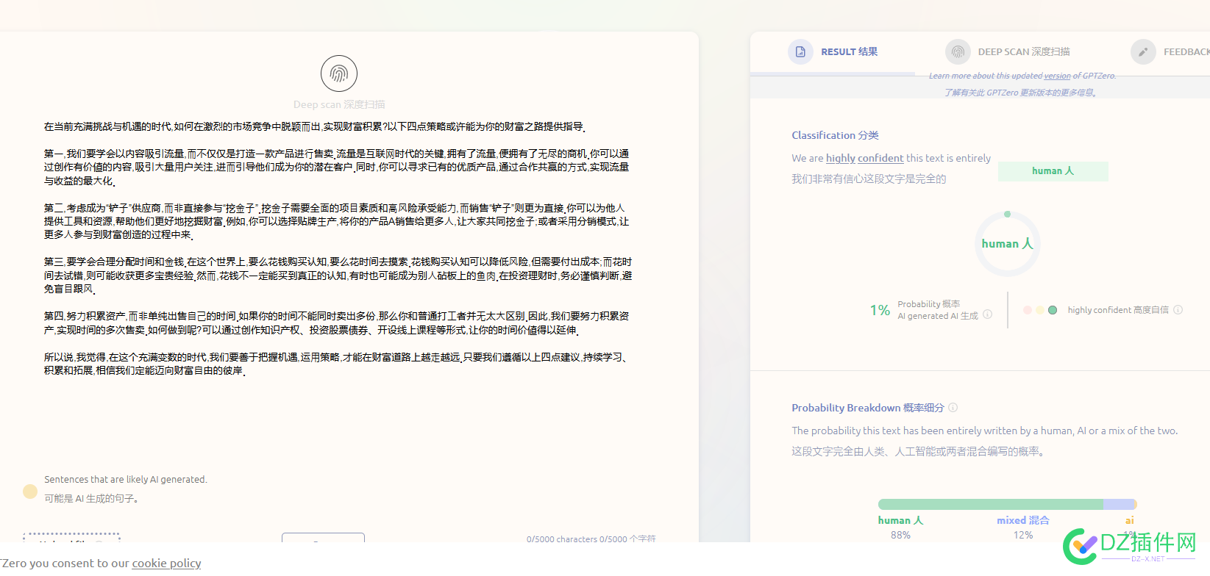Viewport: 1210px width, 576px height.
Task: Click the human 人 88% label
Action: (x=900, y=527)
